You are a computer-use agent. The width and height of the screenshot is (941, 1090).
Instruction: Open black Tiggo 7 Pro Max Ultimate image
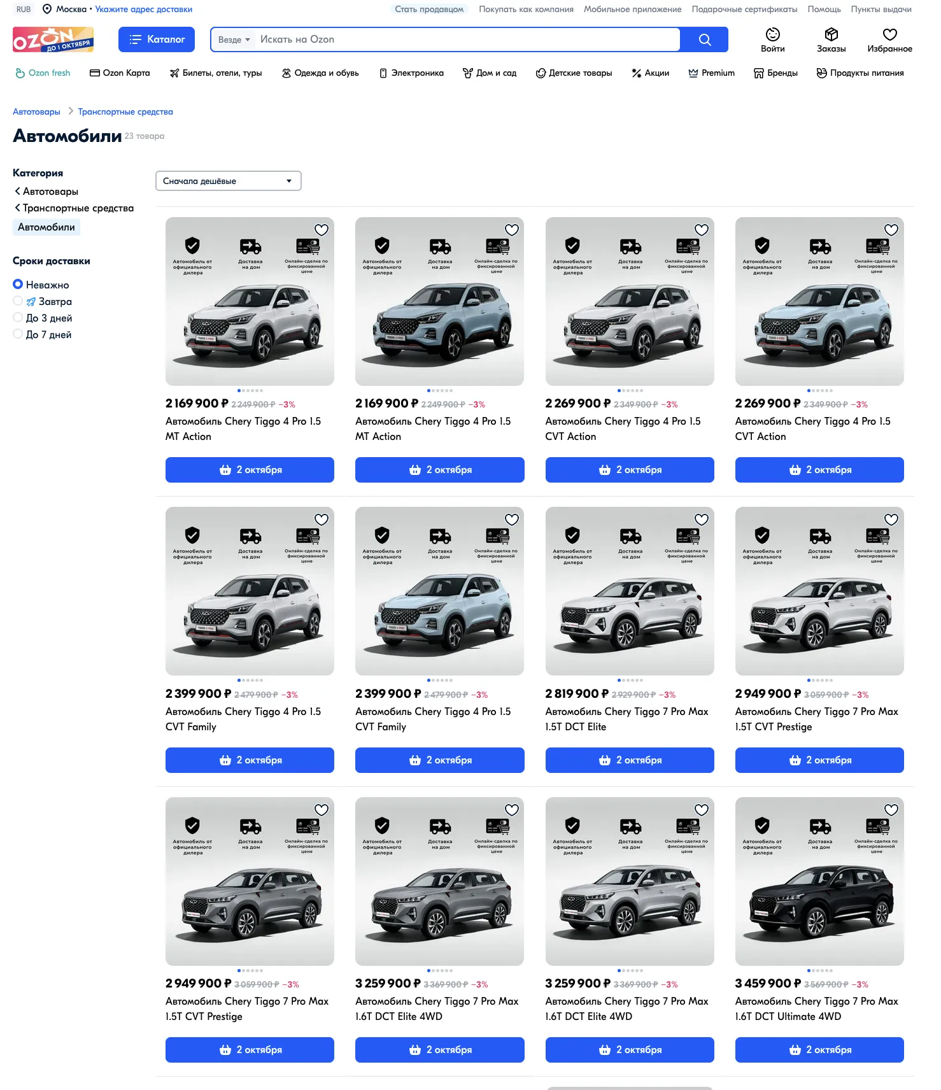[x=819, y=881]
